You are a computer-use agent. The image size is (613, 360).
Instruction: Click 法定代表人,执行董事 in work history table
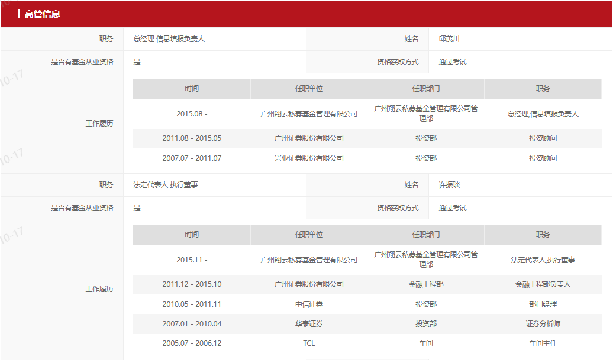point(543,260)
